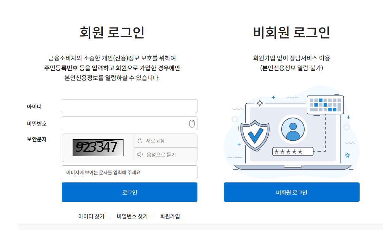The image size is (383, 230).
Task: Open the 아이디 찾기 link
Action: coord(91,216)
